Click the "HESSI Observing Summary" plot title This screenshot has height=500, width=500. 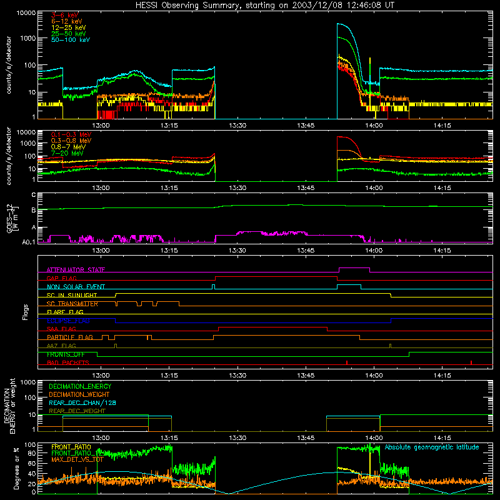[x=264, y=5]
